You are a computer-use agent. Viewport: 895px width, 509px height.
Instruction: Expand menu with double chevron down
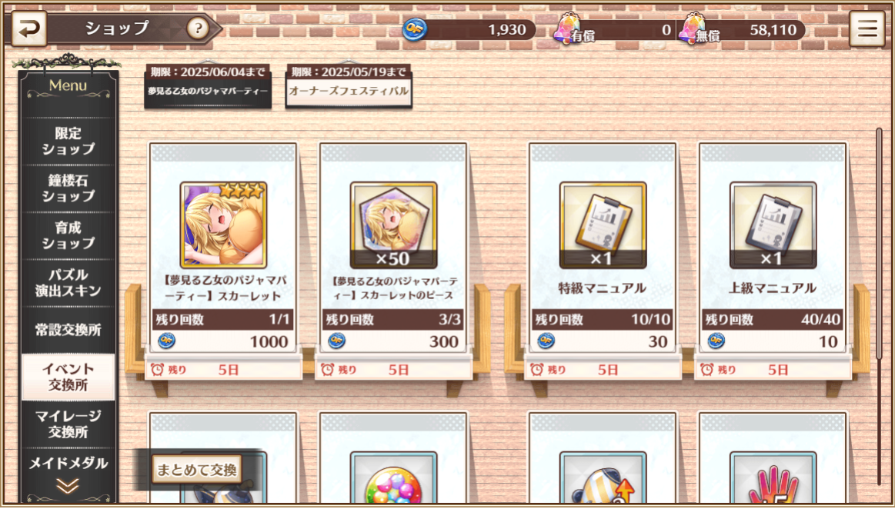tap(68, 486)
